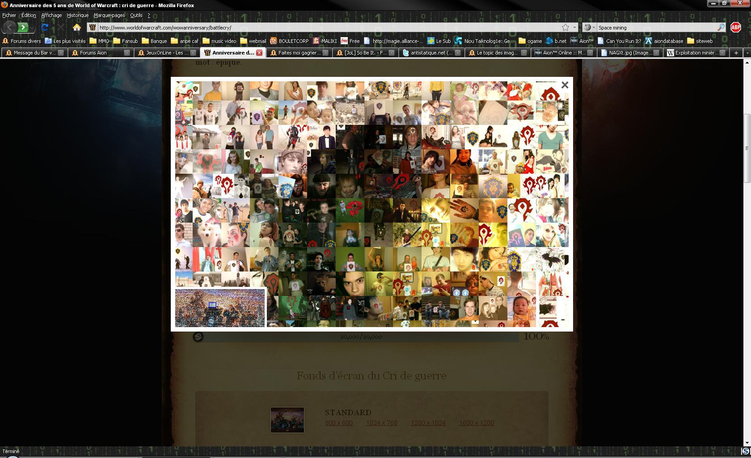Close the photo mosaic popup with X

pyautogui.click(x=565, y=85)
